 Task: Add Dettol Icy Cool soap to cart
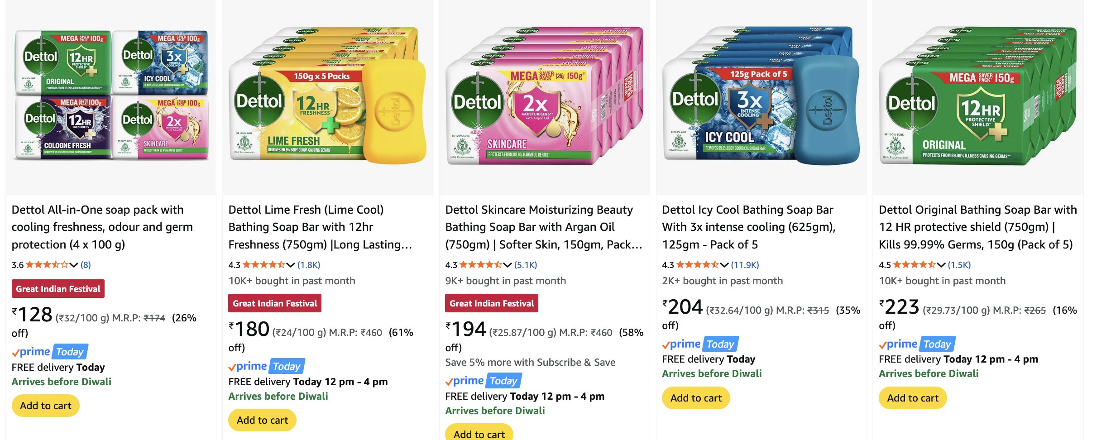click(696, 398)
